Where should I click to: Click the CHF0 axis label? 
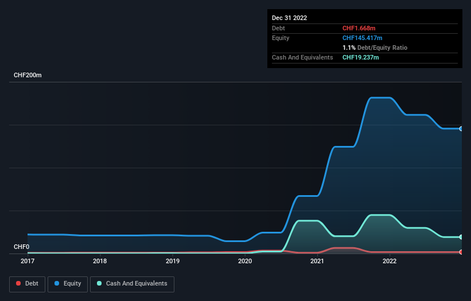coord(22,247)
